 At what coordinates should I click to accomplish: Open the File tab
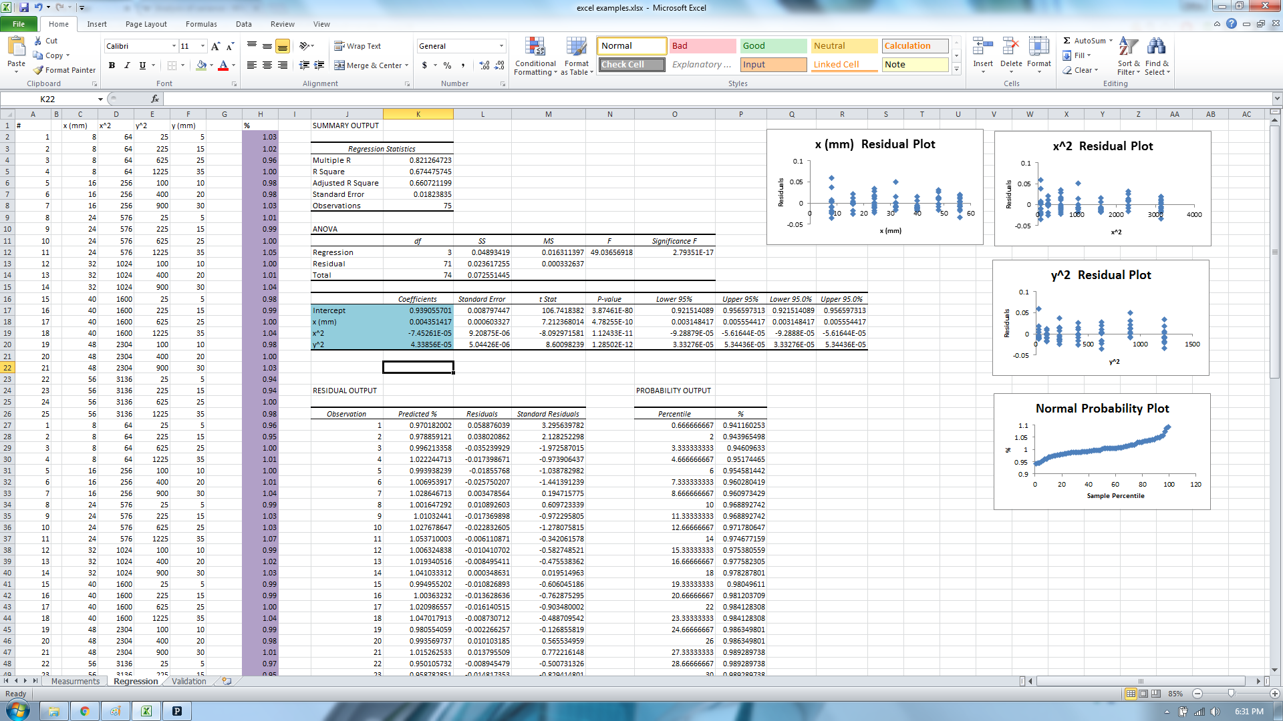click(x=19, y=24)
